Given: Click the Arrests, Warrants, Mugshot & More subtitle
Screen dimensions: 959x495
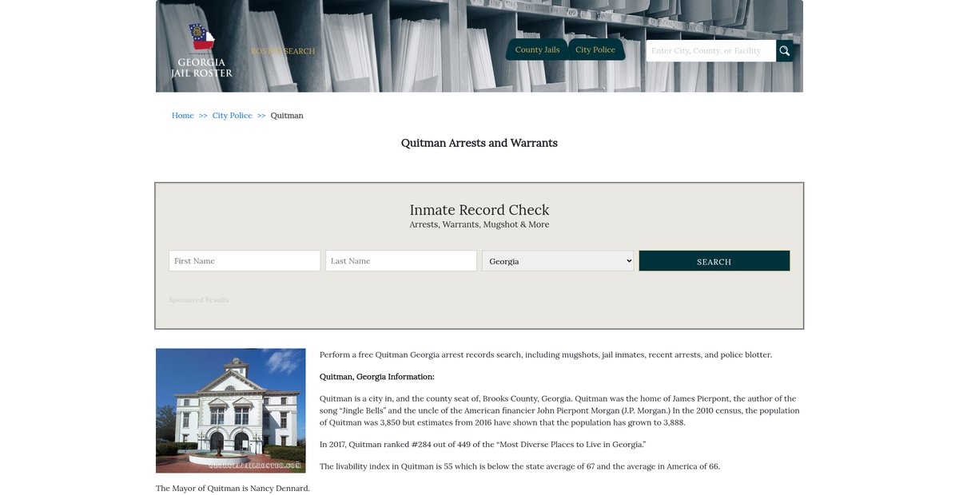Looking at the screenshot, I should pyautogui.click(x=479, y=225).
